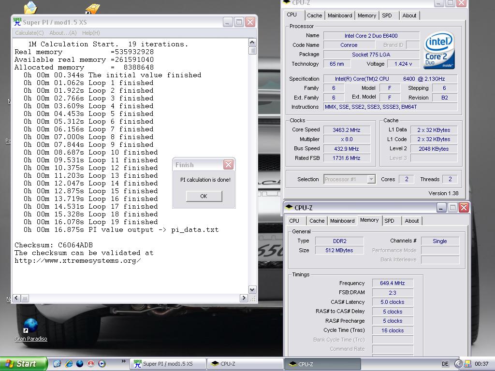Viewport: 495px width, 371px height.
Task: Click the CAS# Latency value 5.0 clocks
Action: click(x=392, y=302)
